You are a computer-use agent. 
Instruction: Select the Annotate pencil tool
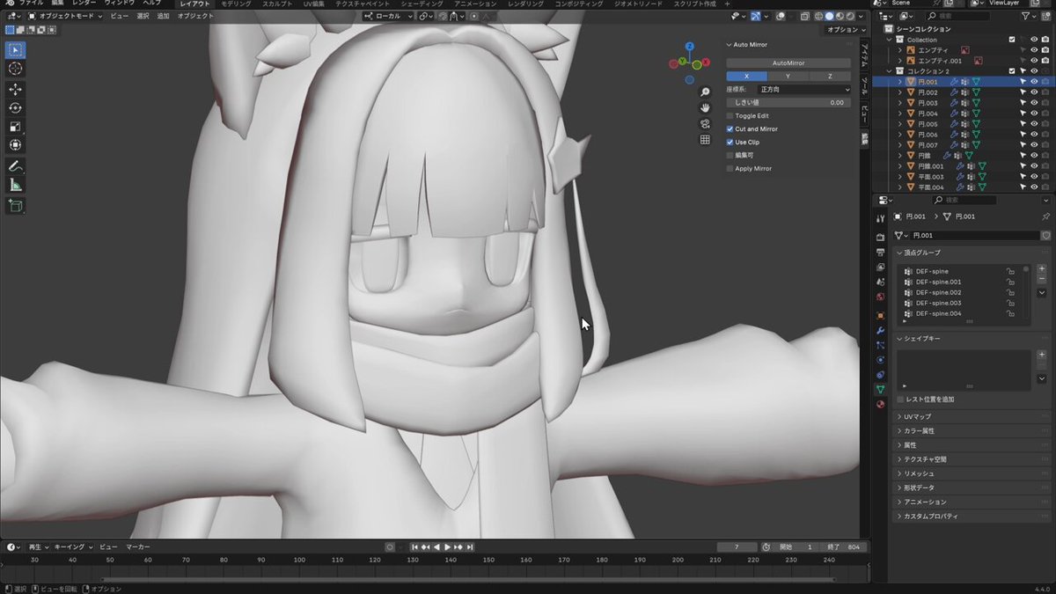15,166
